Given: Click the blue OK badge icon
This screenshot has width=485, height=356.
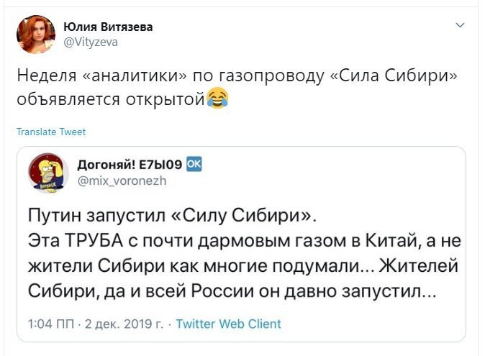Looking at the screenshot, I should [x=194, y=164].
